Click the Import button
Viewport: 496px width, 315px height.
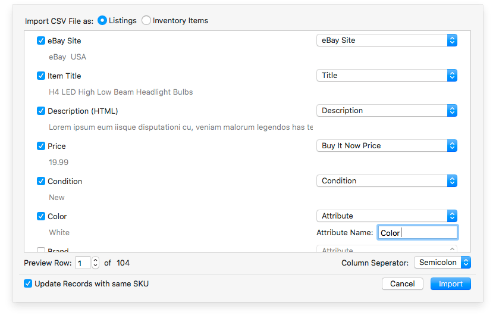pyautogui.click(x=450, y=284)
